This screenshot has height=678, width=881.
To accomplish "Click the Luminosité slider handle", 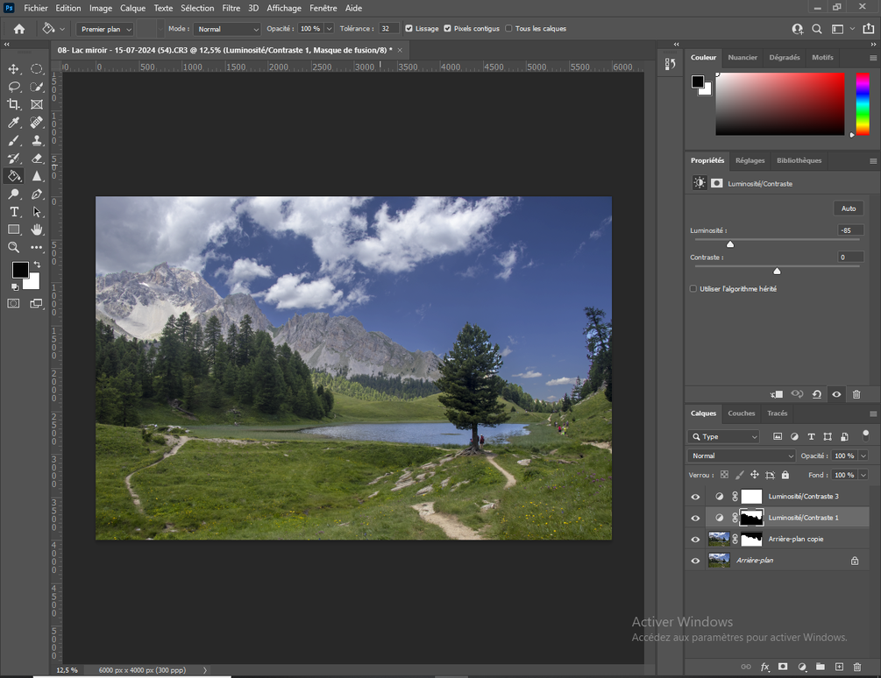I will pyautogui.click(x=730, y=244).
